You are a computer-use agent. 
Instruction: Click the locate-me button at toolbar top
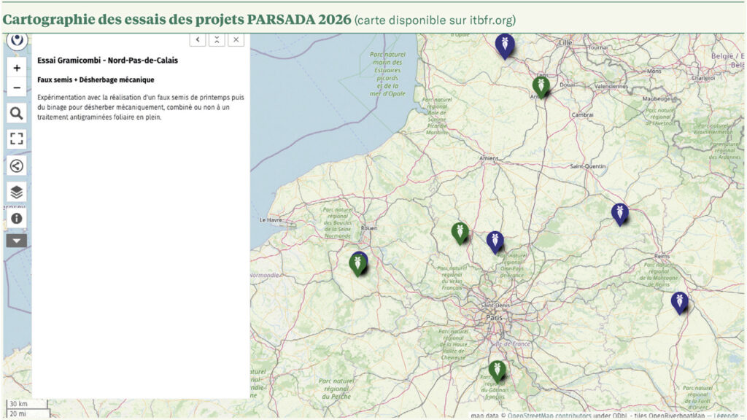tap(17, 41)
